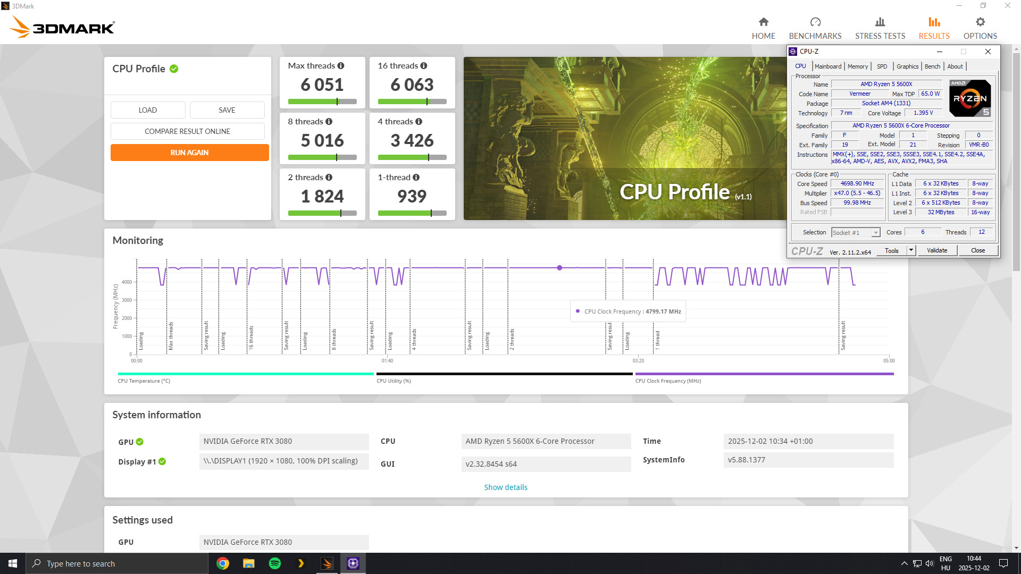The width and height of the screenshot is (1021, 574).
Task: Switch to CPU-Z Memory tab
Action: pyautogui.click(x=857, y=66)
